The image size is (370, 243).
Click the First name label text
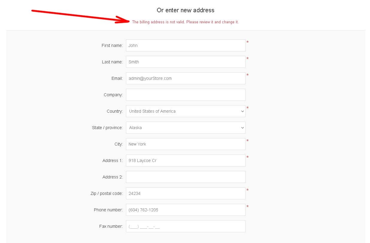(x=112, y=45)
